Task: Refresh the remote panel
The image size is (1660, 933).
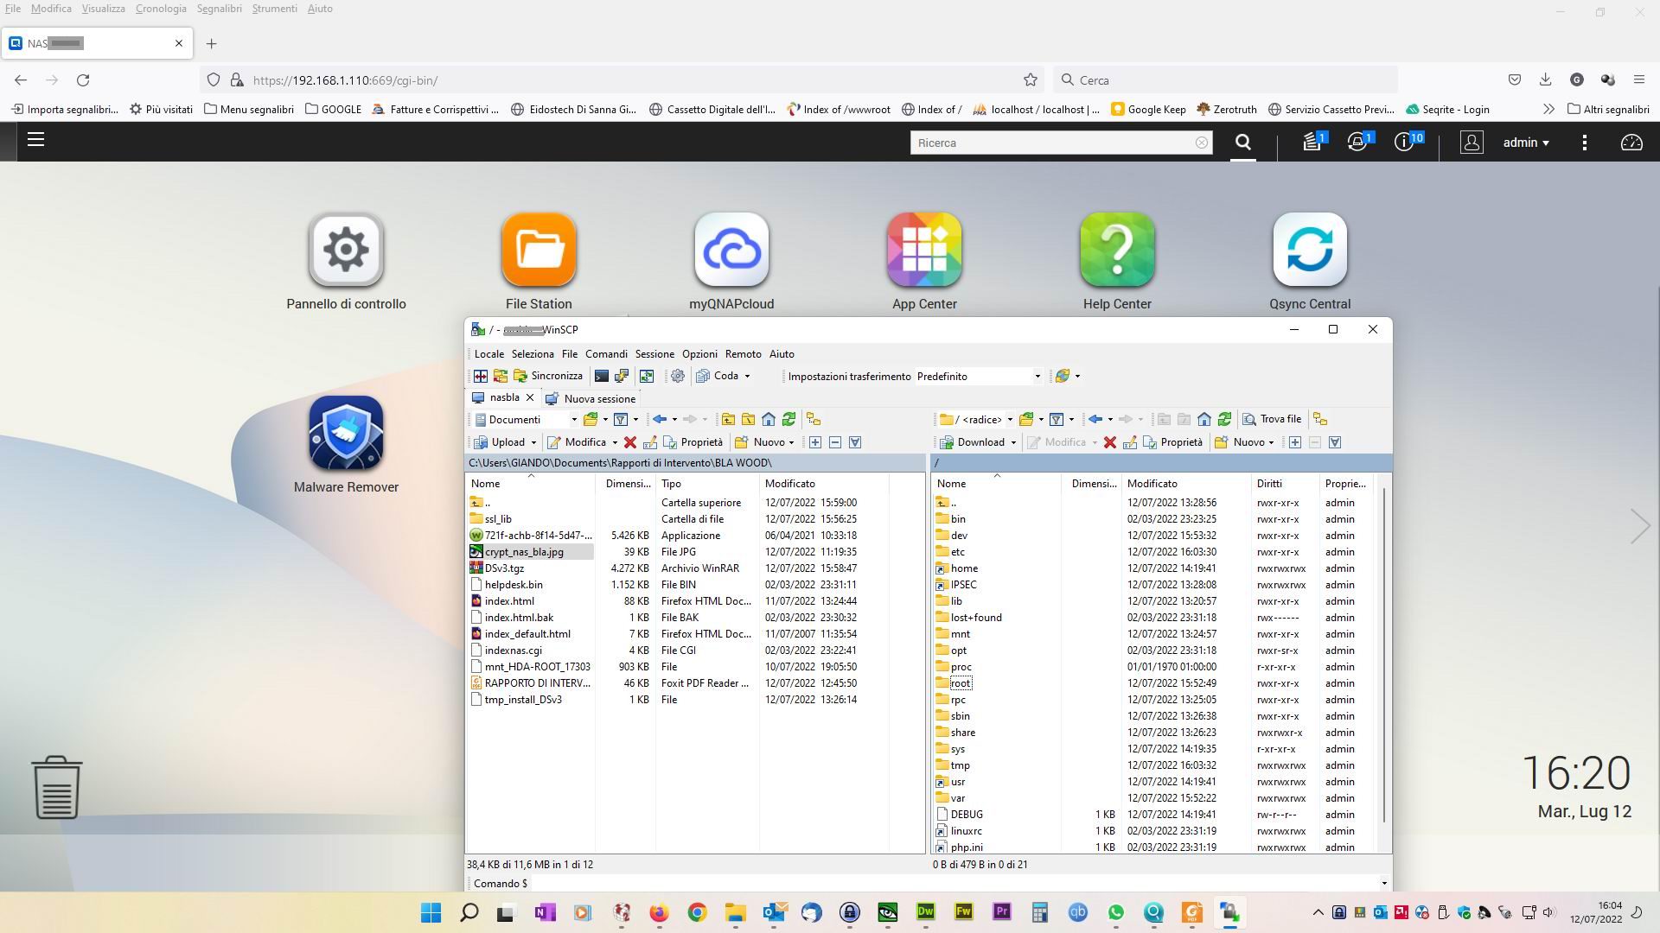Action: (x=1224, y=419)
